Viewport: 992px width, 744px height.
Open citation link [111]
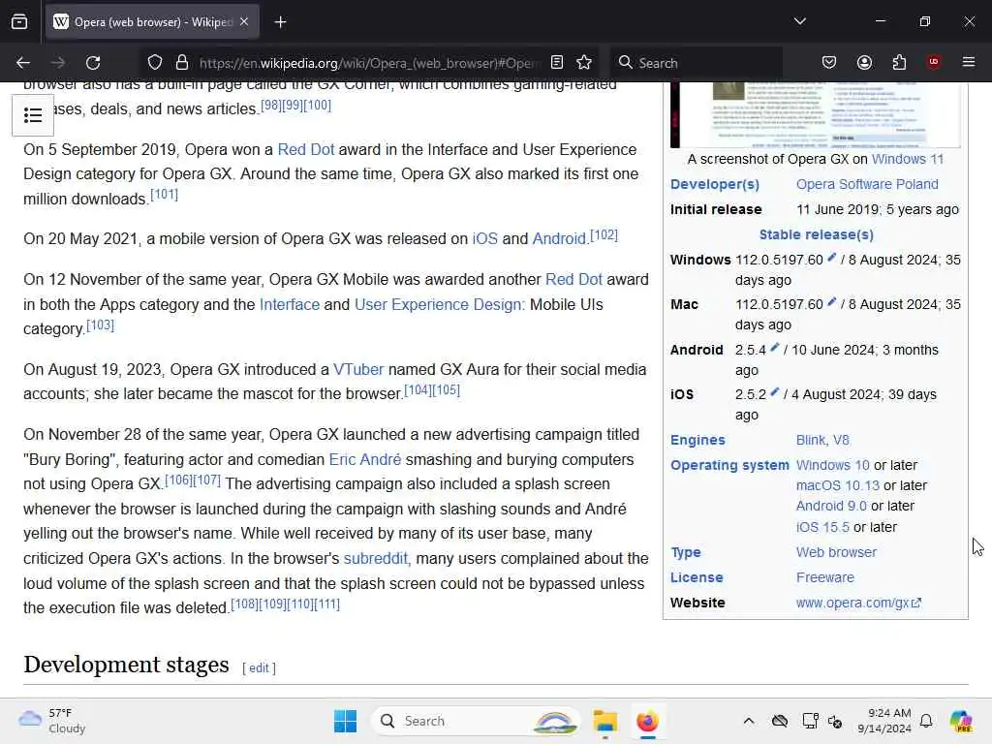pyautogui.click(x=327, y=604)
